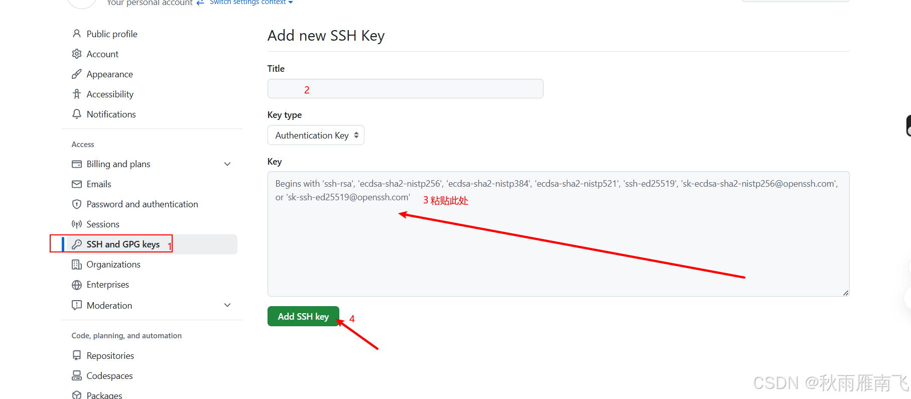Select SSH and GPG keys menu item
This screenshot has width=911, height=399.
(x=152, y=244)
